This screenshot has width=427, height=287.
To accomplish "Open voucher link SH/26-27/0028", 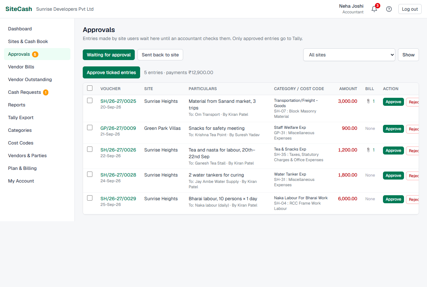I will point(118,175).
